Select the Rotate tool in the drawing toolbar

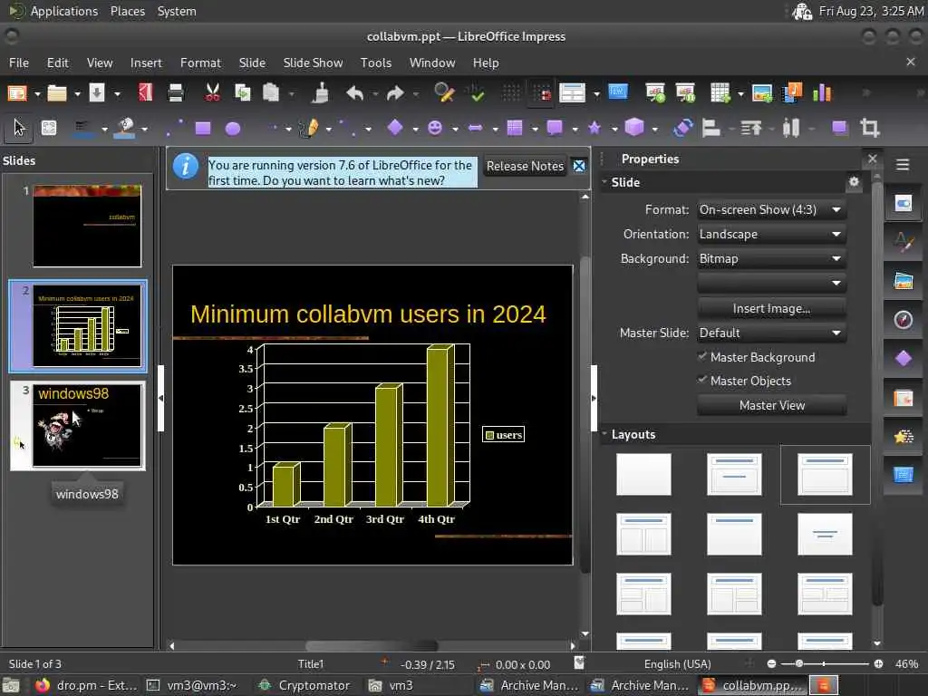coord(682,127)
